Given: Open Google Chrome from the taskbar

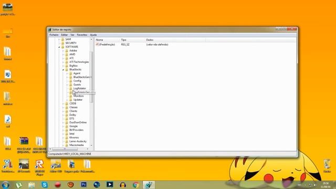Looking at the screenshot, I should click(x=135, y=185).
